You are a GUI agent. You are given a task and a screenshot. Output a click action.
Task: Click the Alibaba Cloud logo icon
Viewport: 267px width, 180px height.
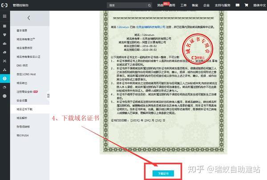click(4, 5)
